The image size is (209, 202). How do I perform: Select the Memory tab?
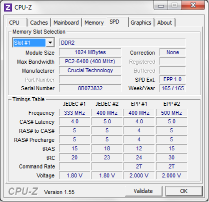click(94, 23)
